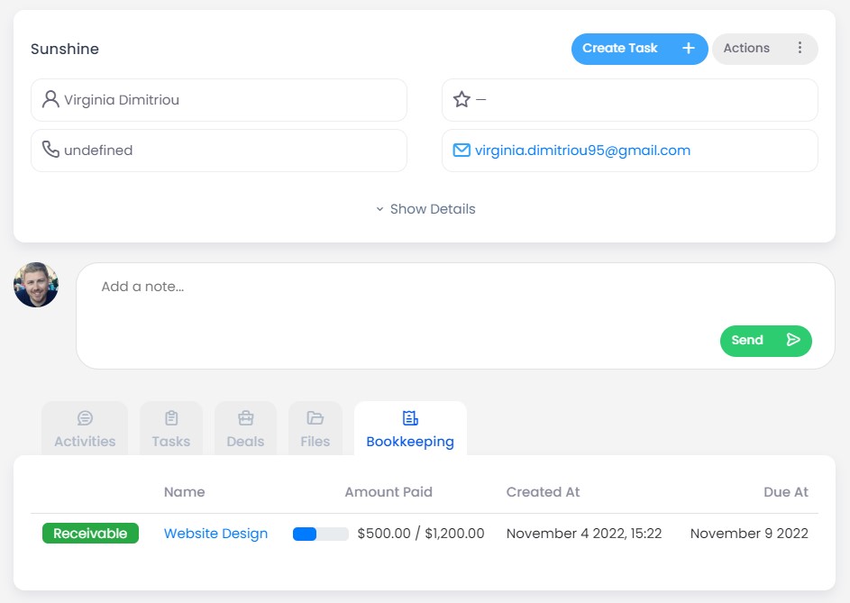Expand Show Details section
This screenshot has height=603, width=850.
(425, 209)
